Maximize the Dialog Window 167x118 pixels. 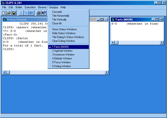(102, 19)
